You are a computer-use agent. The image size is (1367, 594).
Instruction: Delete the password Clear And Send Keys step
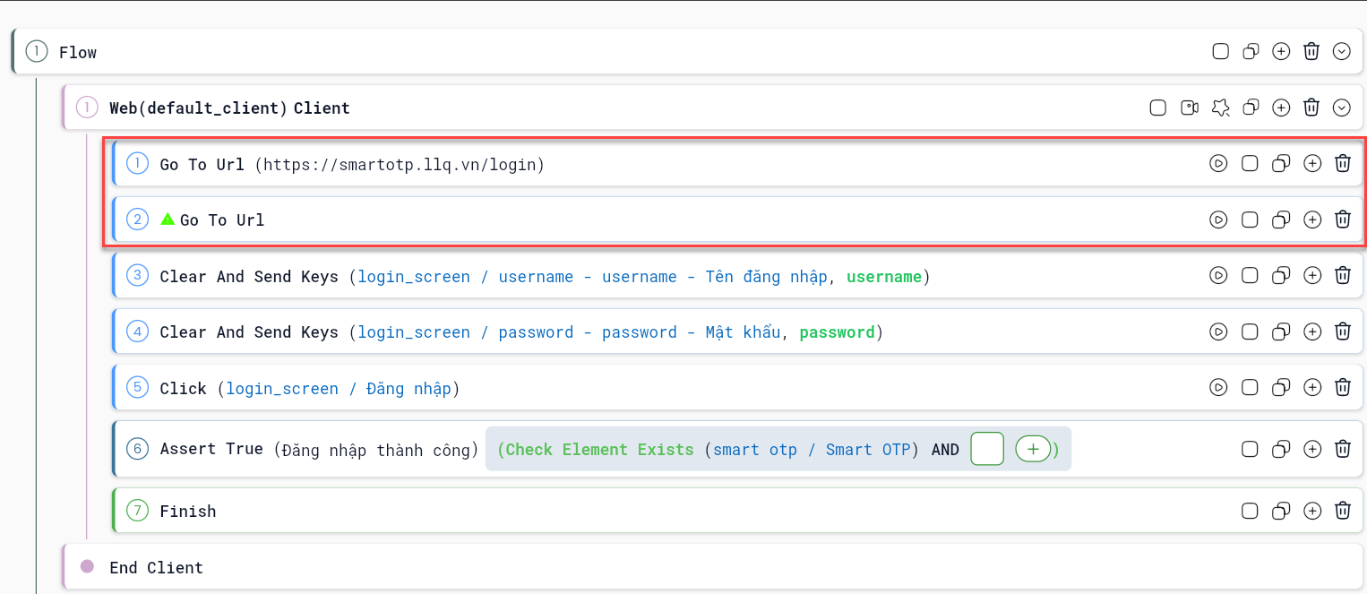(1343, 331)
